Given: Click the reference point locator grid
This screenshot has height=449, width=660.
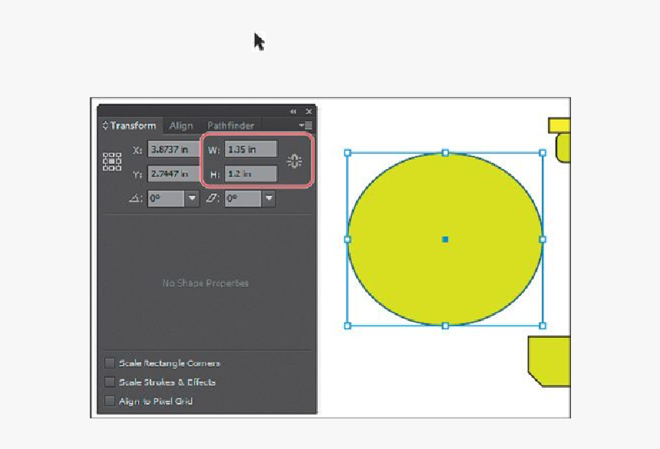Looking at the screenshot, I should (x=112, y=162).
